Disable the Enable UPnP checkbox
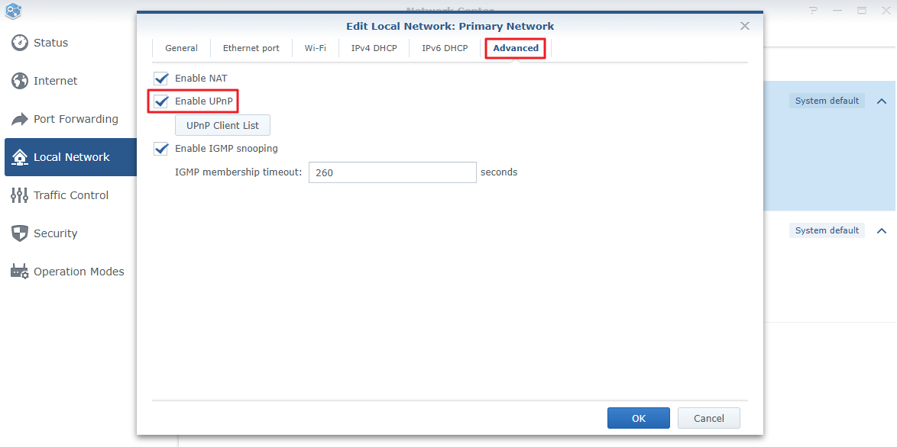Image resolution: width=897 pixels, height=447 pixels. [161, 101]
